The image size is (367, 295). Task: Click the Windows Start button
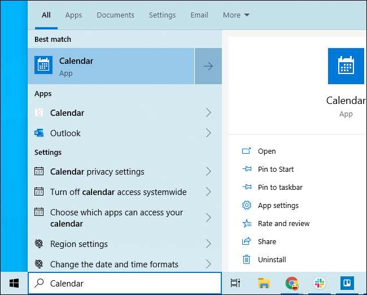pos(14,283)
